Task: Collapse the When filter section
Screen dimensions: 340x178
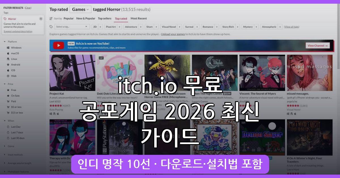Action: coord(5,121)
